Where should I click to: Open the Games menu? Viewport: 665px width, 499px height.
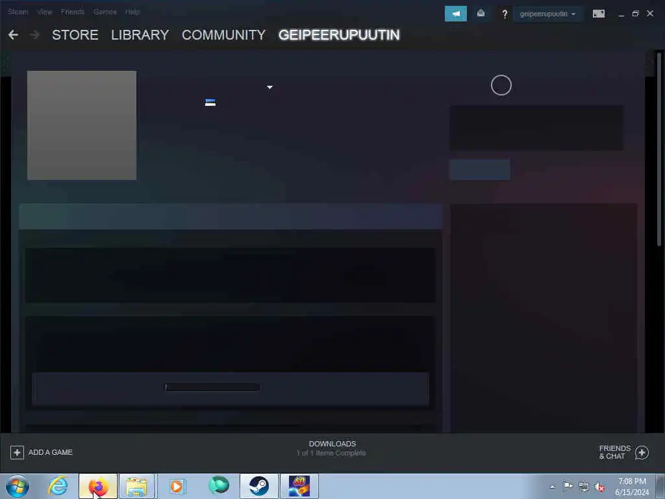(105, 12)
